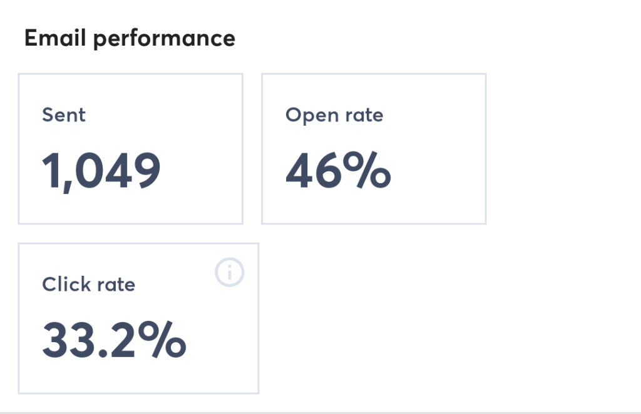
Task: Tap the information symbol in the lower card
Action: 229,271
